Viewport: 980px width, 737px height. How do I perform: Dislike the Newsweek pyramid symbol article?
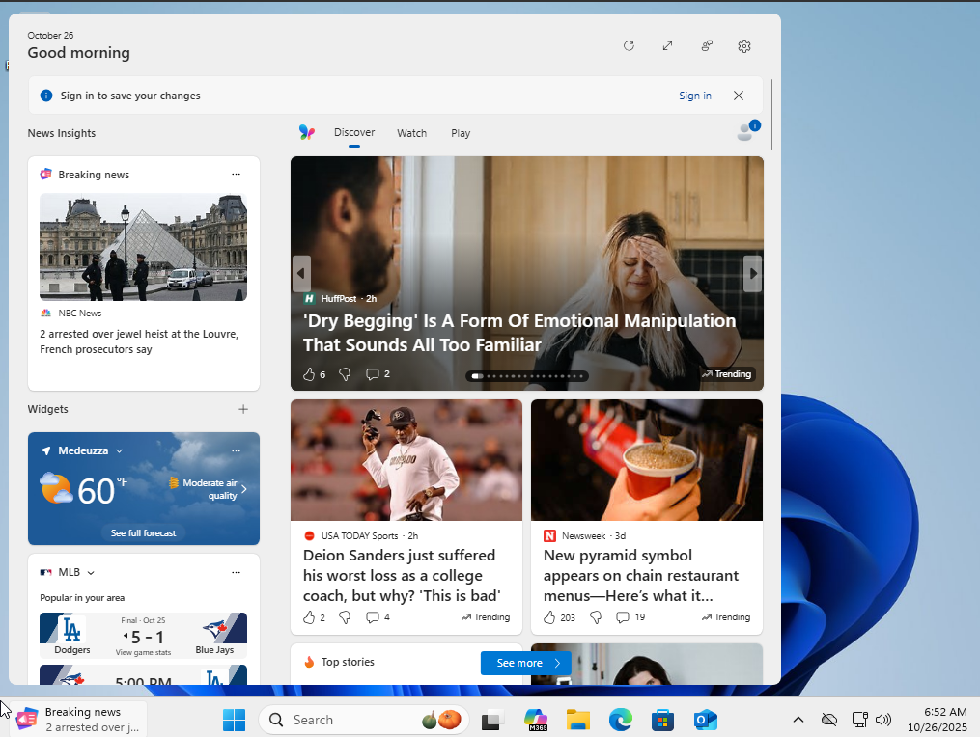[x=596, y=617]
